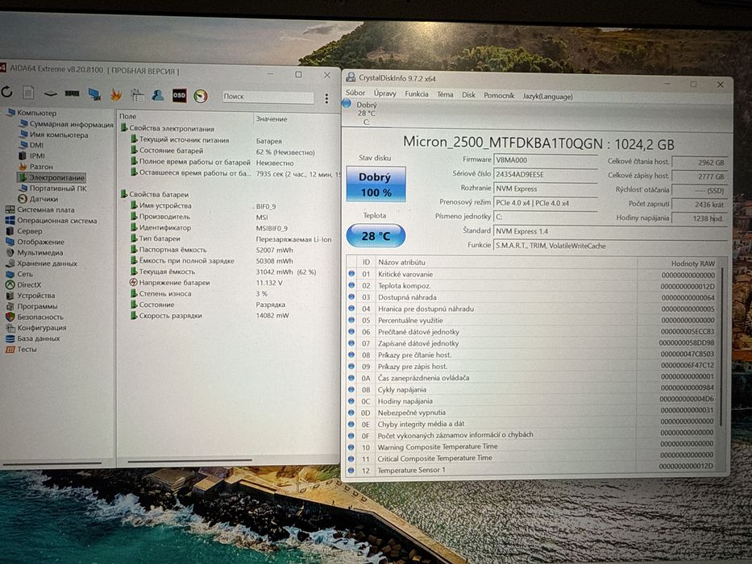The height and width of the screenshot is (564, 752).
Task: Select the Percentuálne využitie attribute row
Action: [x=532, y=321]
